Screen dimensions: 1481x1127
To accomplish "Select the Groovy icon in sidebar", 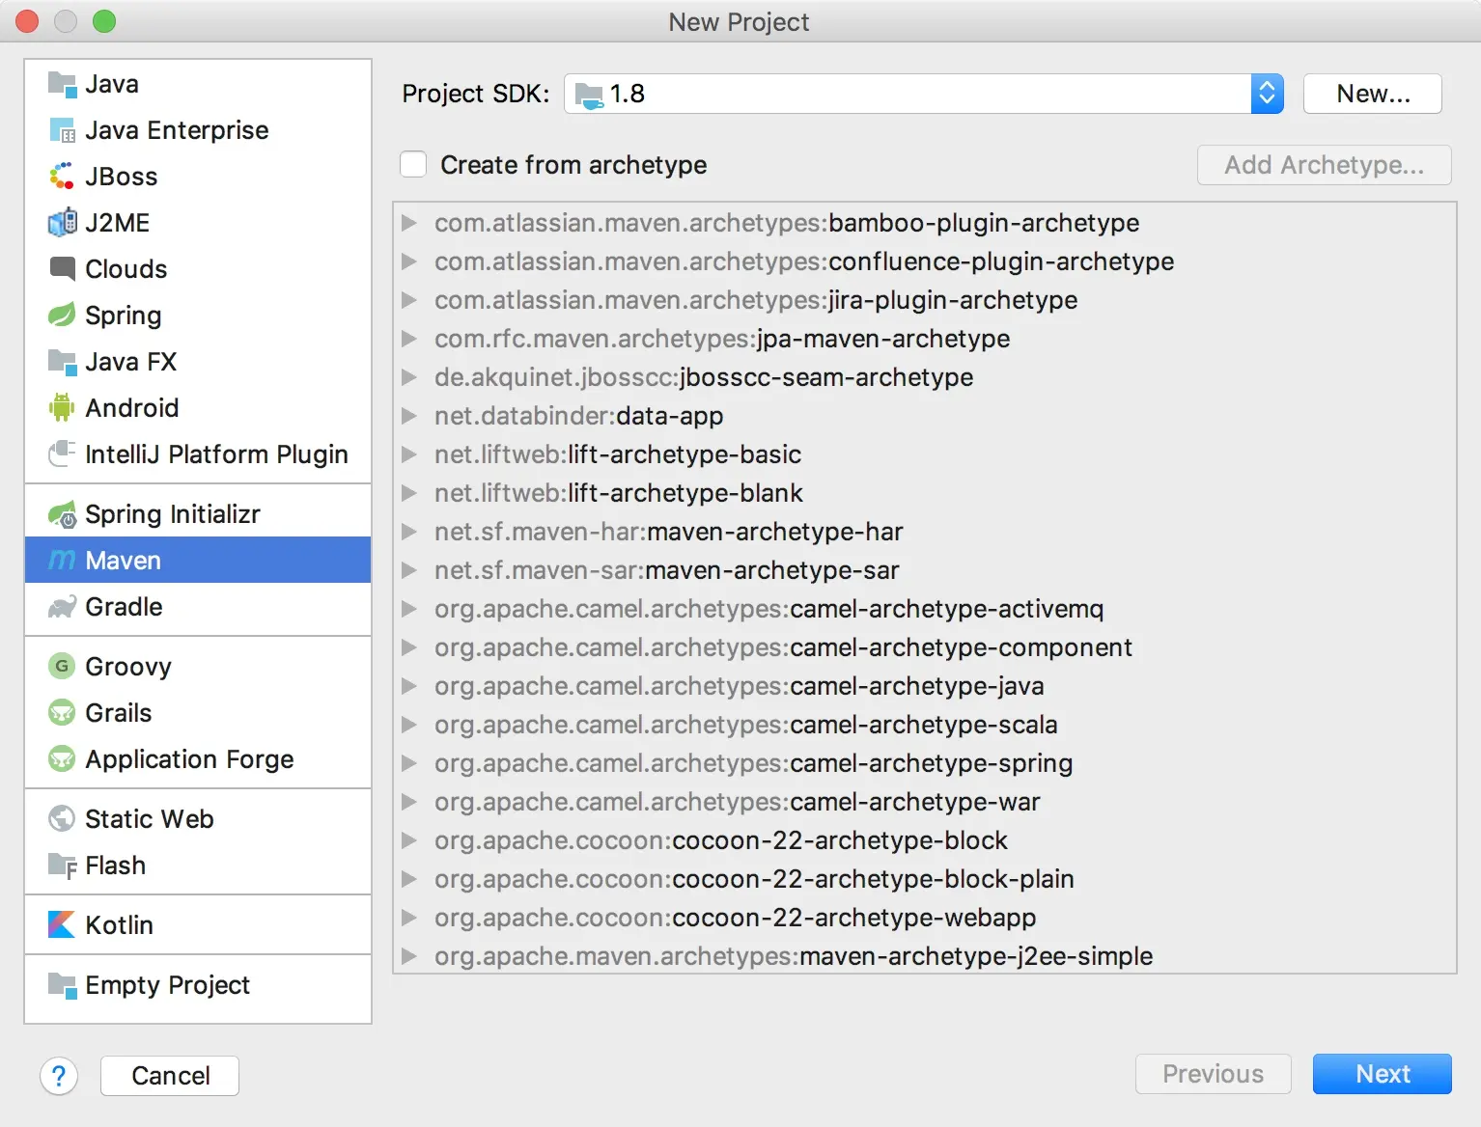I will click(62, 667).
